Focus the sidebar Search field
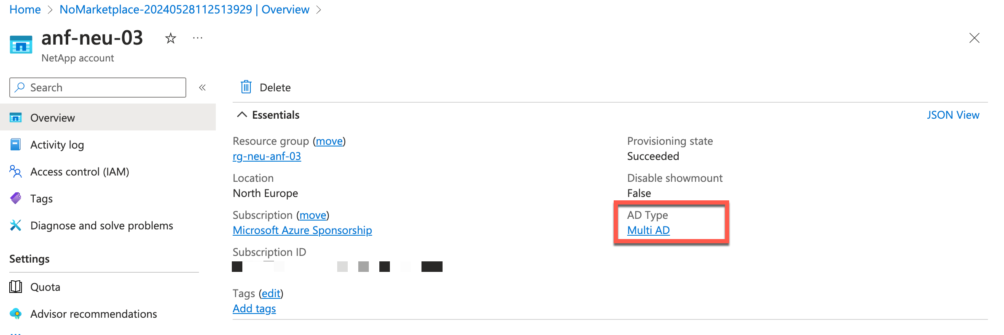Viewport: 1004px width, 335px height. pyautogui.click(x=98, y=88)
